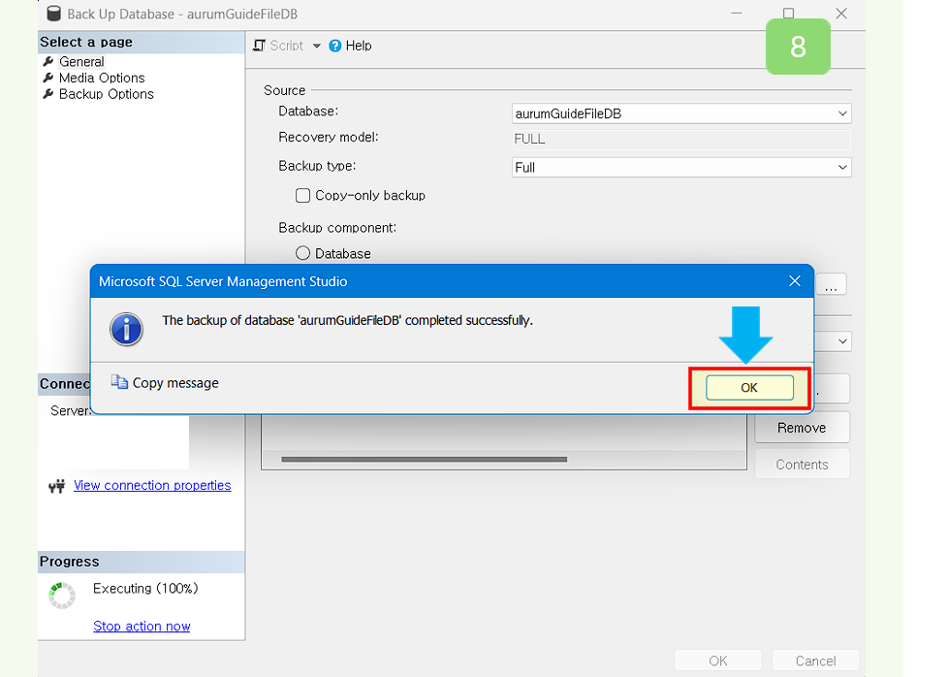Click the connection properties icon
The width and height of the screenshot is (948, 677).
[x=57, y=486]
